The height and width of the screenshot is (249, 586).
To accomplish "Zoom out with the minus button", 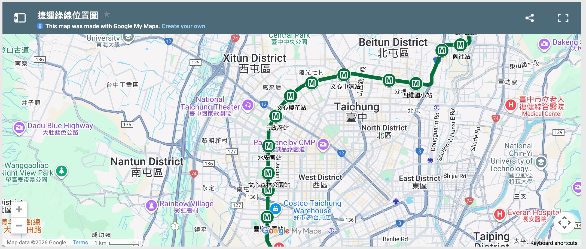I will point(19,225).
